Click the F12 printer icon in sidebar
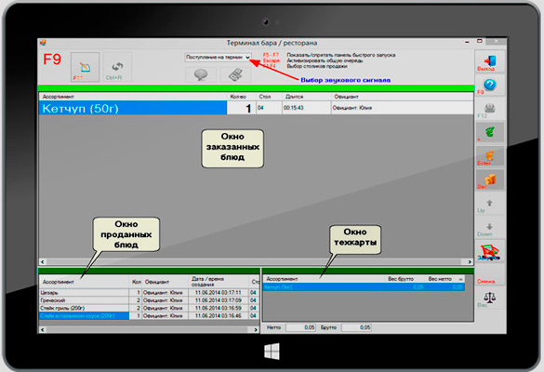Image resolution: width=544 pixels, height=372 pixels. (x=489, y=109)
